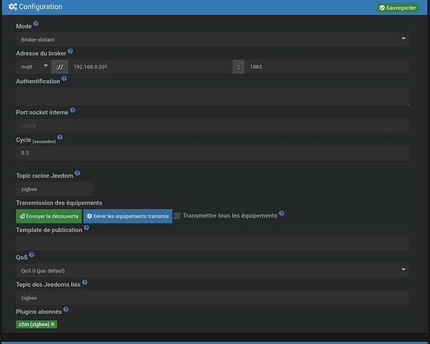Click the gear icon on Gérer button
Viewport: 430px width, 344px height.
tap(89, 216)
